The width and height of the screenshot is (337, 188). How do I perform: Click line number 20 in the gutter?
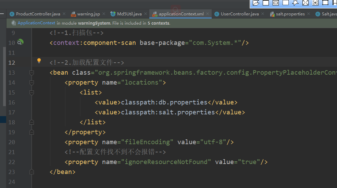pyautogui.click(x=12, y=142)
